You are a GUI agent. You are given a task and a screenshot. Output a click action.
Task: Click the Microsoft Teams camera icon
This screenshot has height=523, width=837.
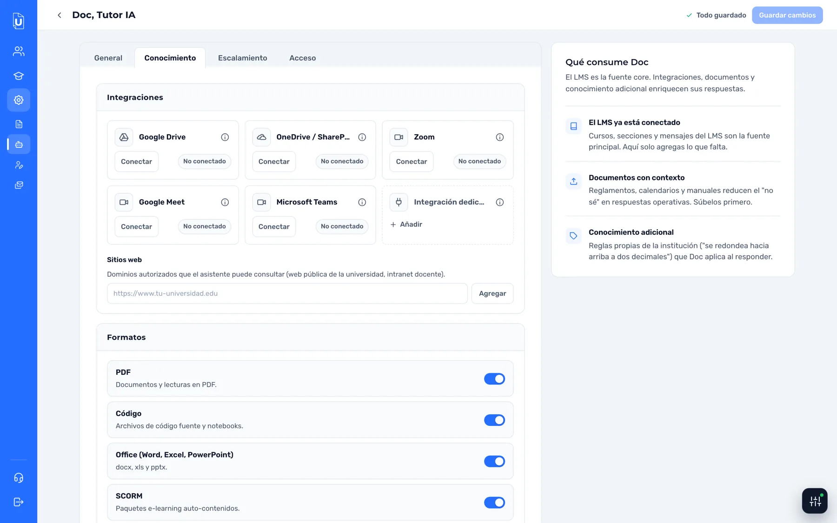(261, 202)
